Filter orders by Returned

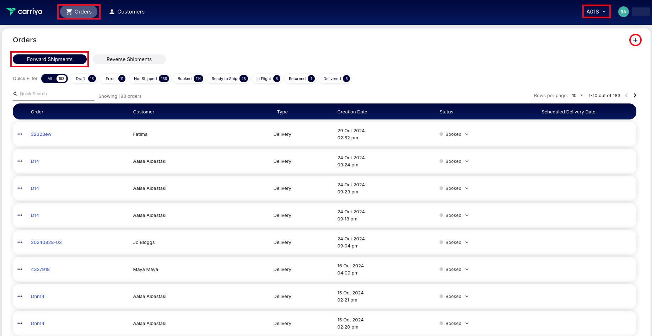pyautogui.click(x=300, y=79)
